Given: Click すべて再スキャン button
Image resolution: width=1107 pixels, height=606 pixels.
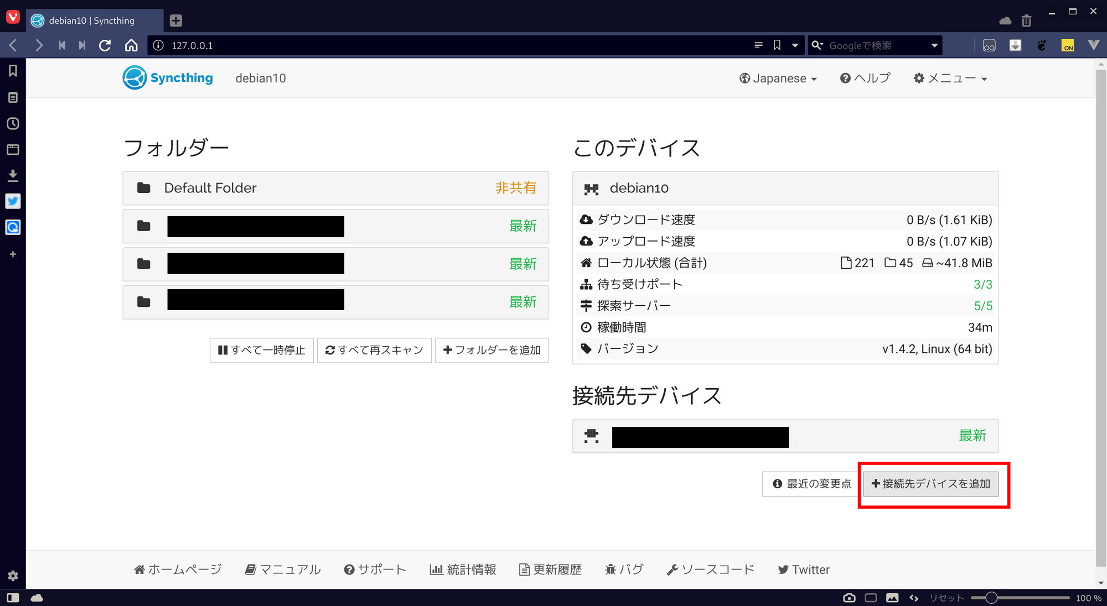Looking at the screenshot, I should point(374,350).
